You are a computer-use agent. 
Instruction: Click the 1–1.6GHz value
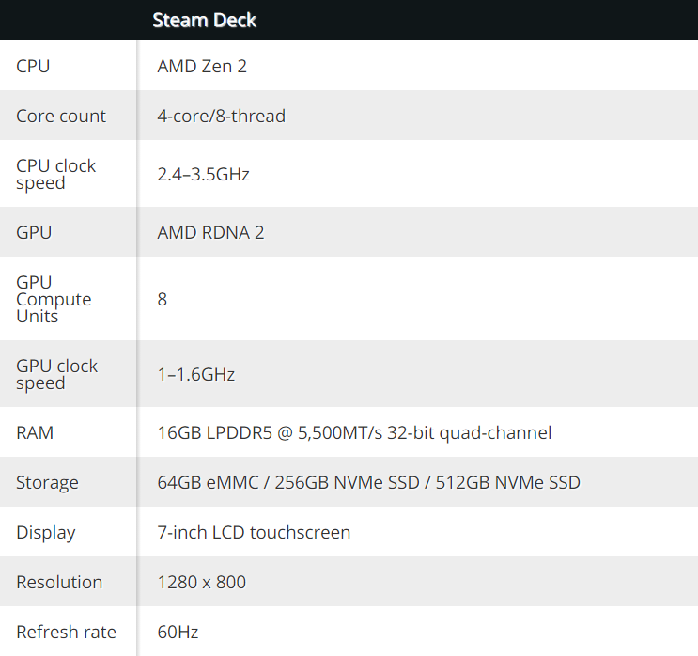tap(196, 375)
